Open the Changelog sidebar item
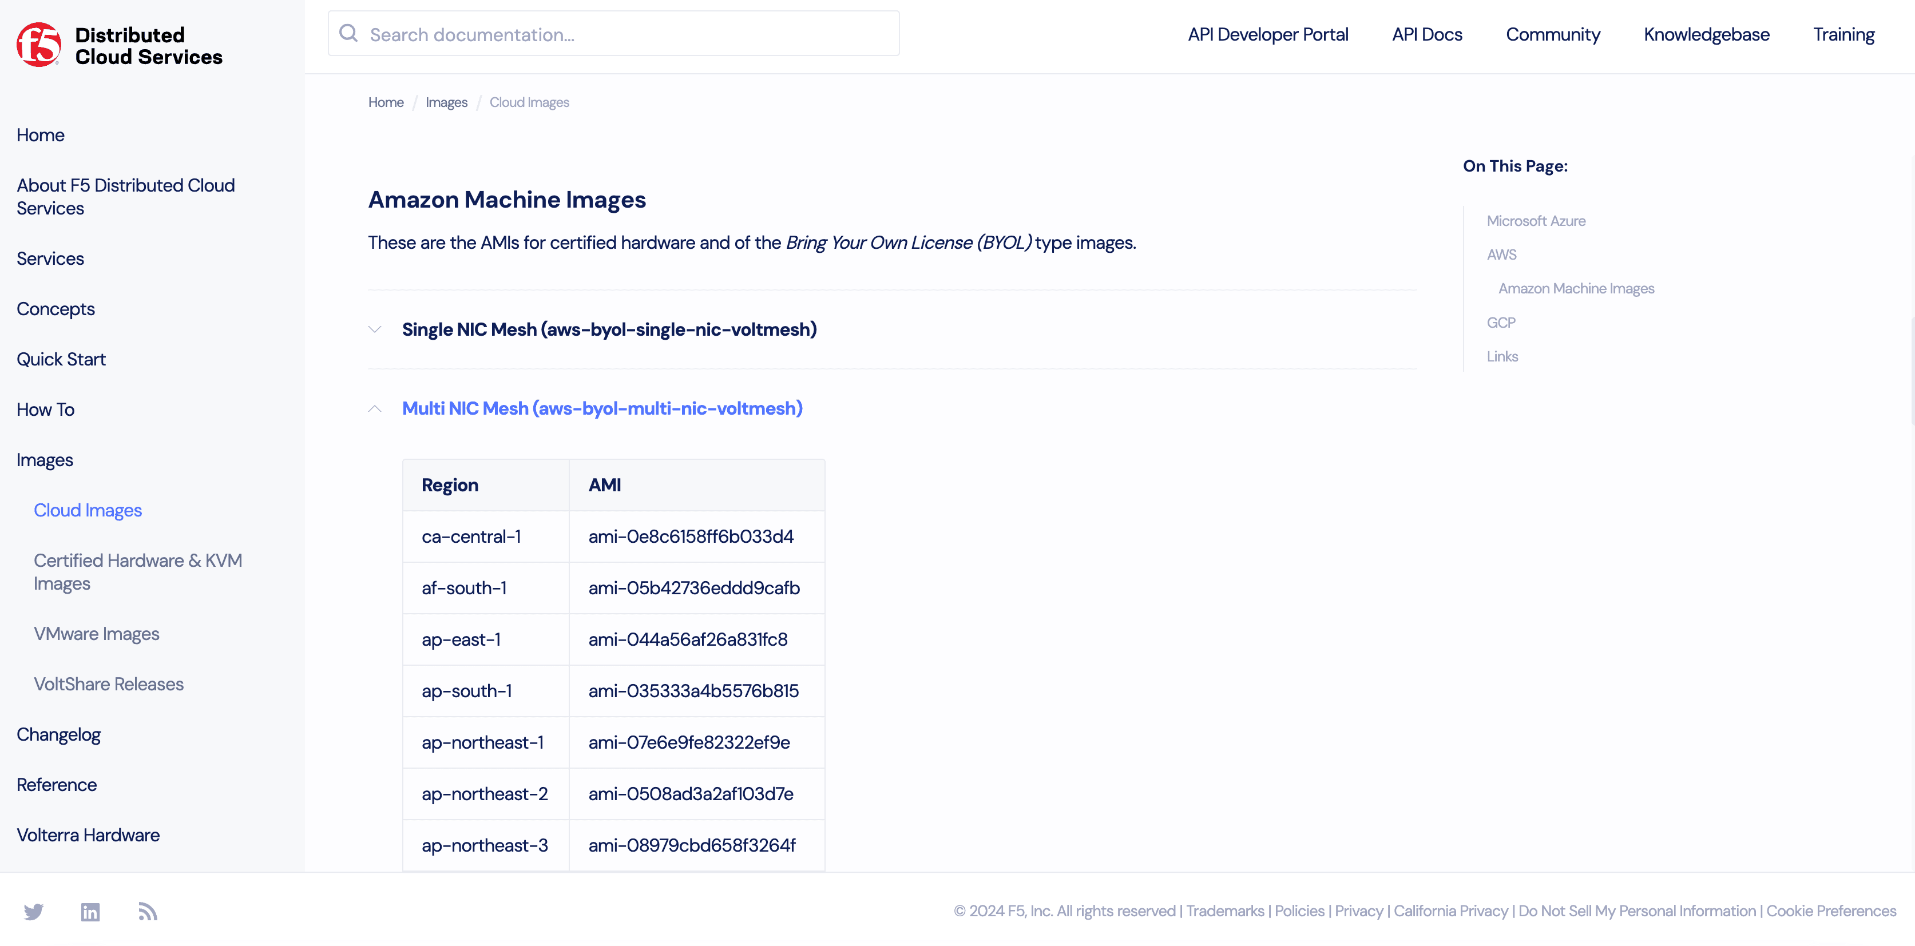1915x946 pixels. 58,734
